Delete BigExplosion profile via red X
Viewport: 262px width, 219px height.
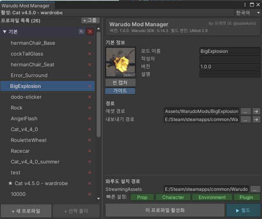pos(90,86)
